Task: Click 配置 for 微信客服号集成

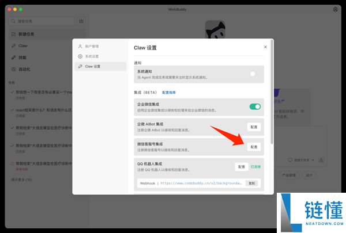Action: (x=254, y=147)
